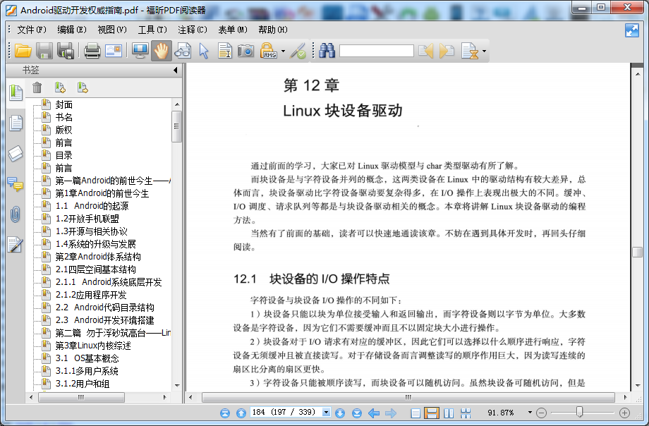This screenshot has height=426, width=649.
Task: Select the 封面 bookmark
Action: click(x=63, y=105)
